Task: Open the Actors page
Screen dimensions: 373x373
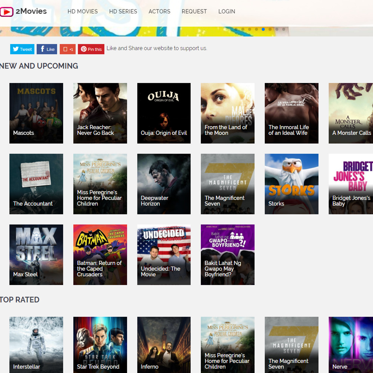Action: (159, 12)
